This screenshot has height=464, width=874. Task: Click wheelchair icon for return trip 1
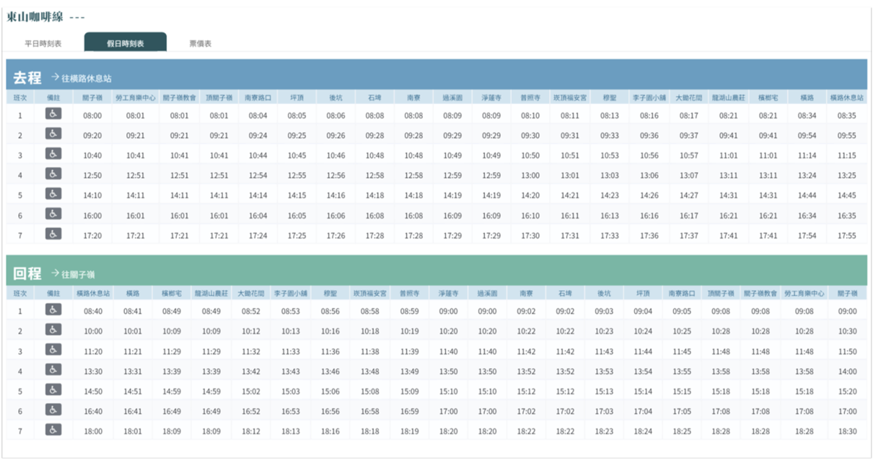53,310
